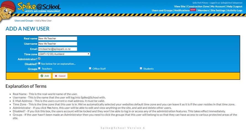Screen dimensions: 246x133
Task: Go to Members page
Action: [x=203, y=10]
